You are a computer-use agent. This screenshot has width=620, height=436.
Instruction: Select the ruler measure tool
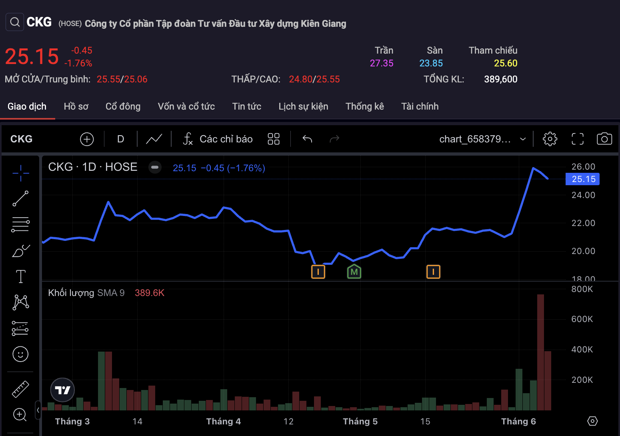tap(20, 389)
